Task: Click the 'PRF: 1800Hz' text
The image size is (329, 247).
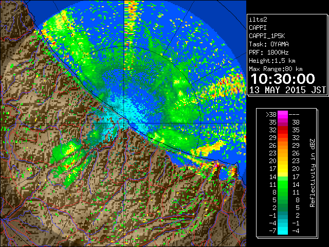Action: click(x=269, y=52)
